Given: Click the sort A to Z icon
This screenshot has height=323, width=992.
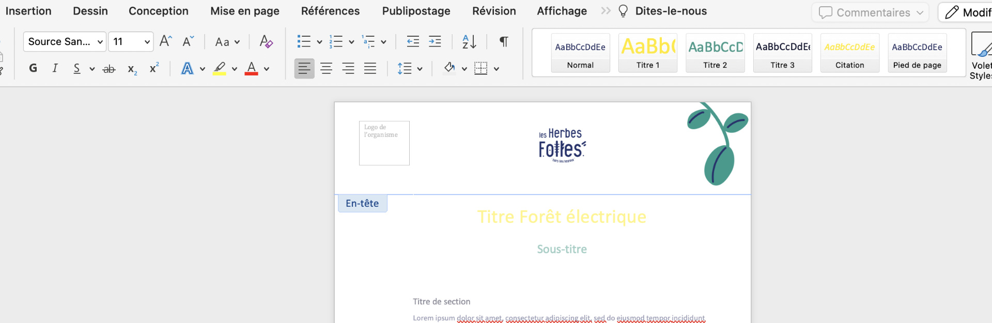Looking at the screenshot, I should [469, 41].
